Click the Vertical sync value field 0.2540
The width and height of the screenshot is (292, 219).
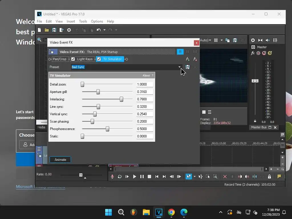point(145,114)
